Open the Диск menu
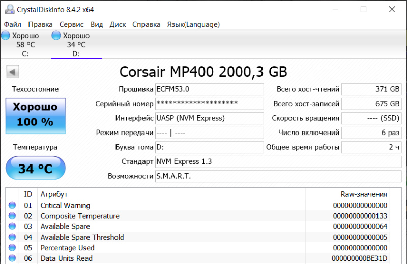Image resolution: width=407 pixels, height=264 pixels. click(x=118, y=24)
